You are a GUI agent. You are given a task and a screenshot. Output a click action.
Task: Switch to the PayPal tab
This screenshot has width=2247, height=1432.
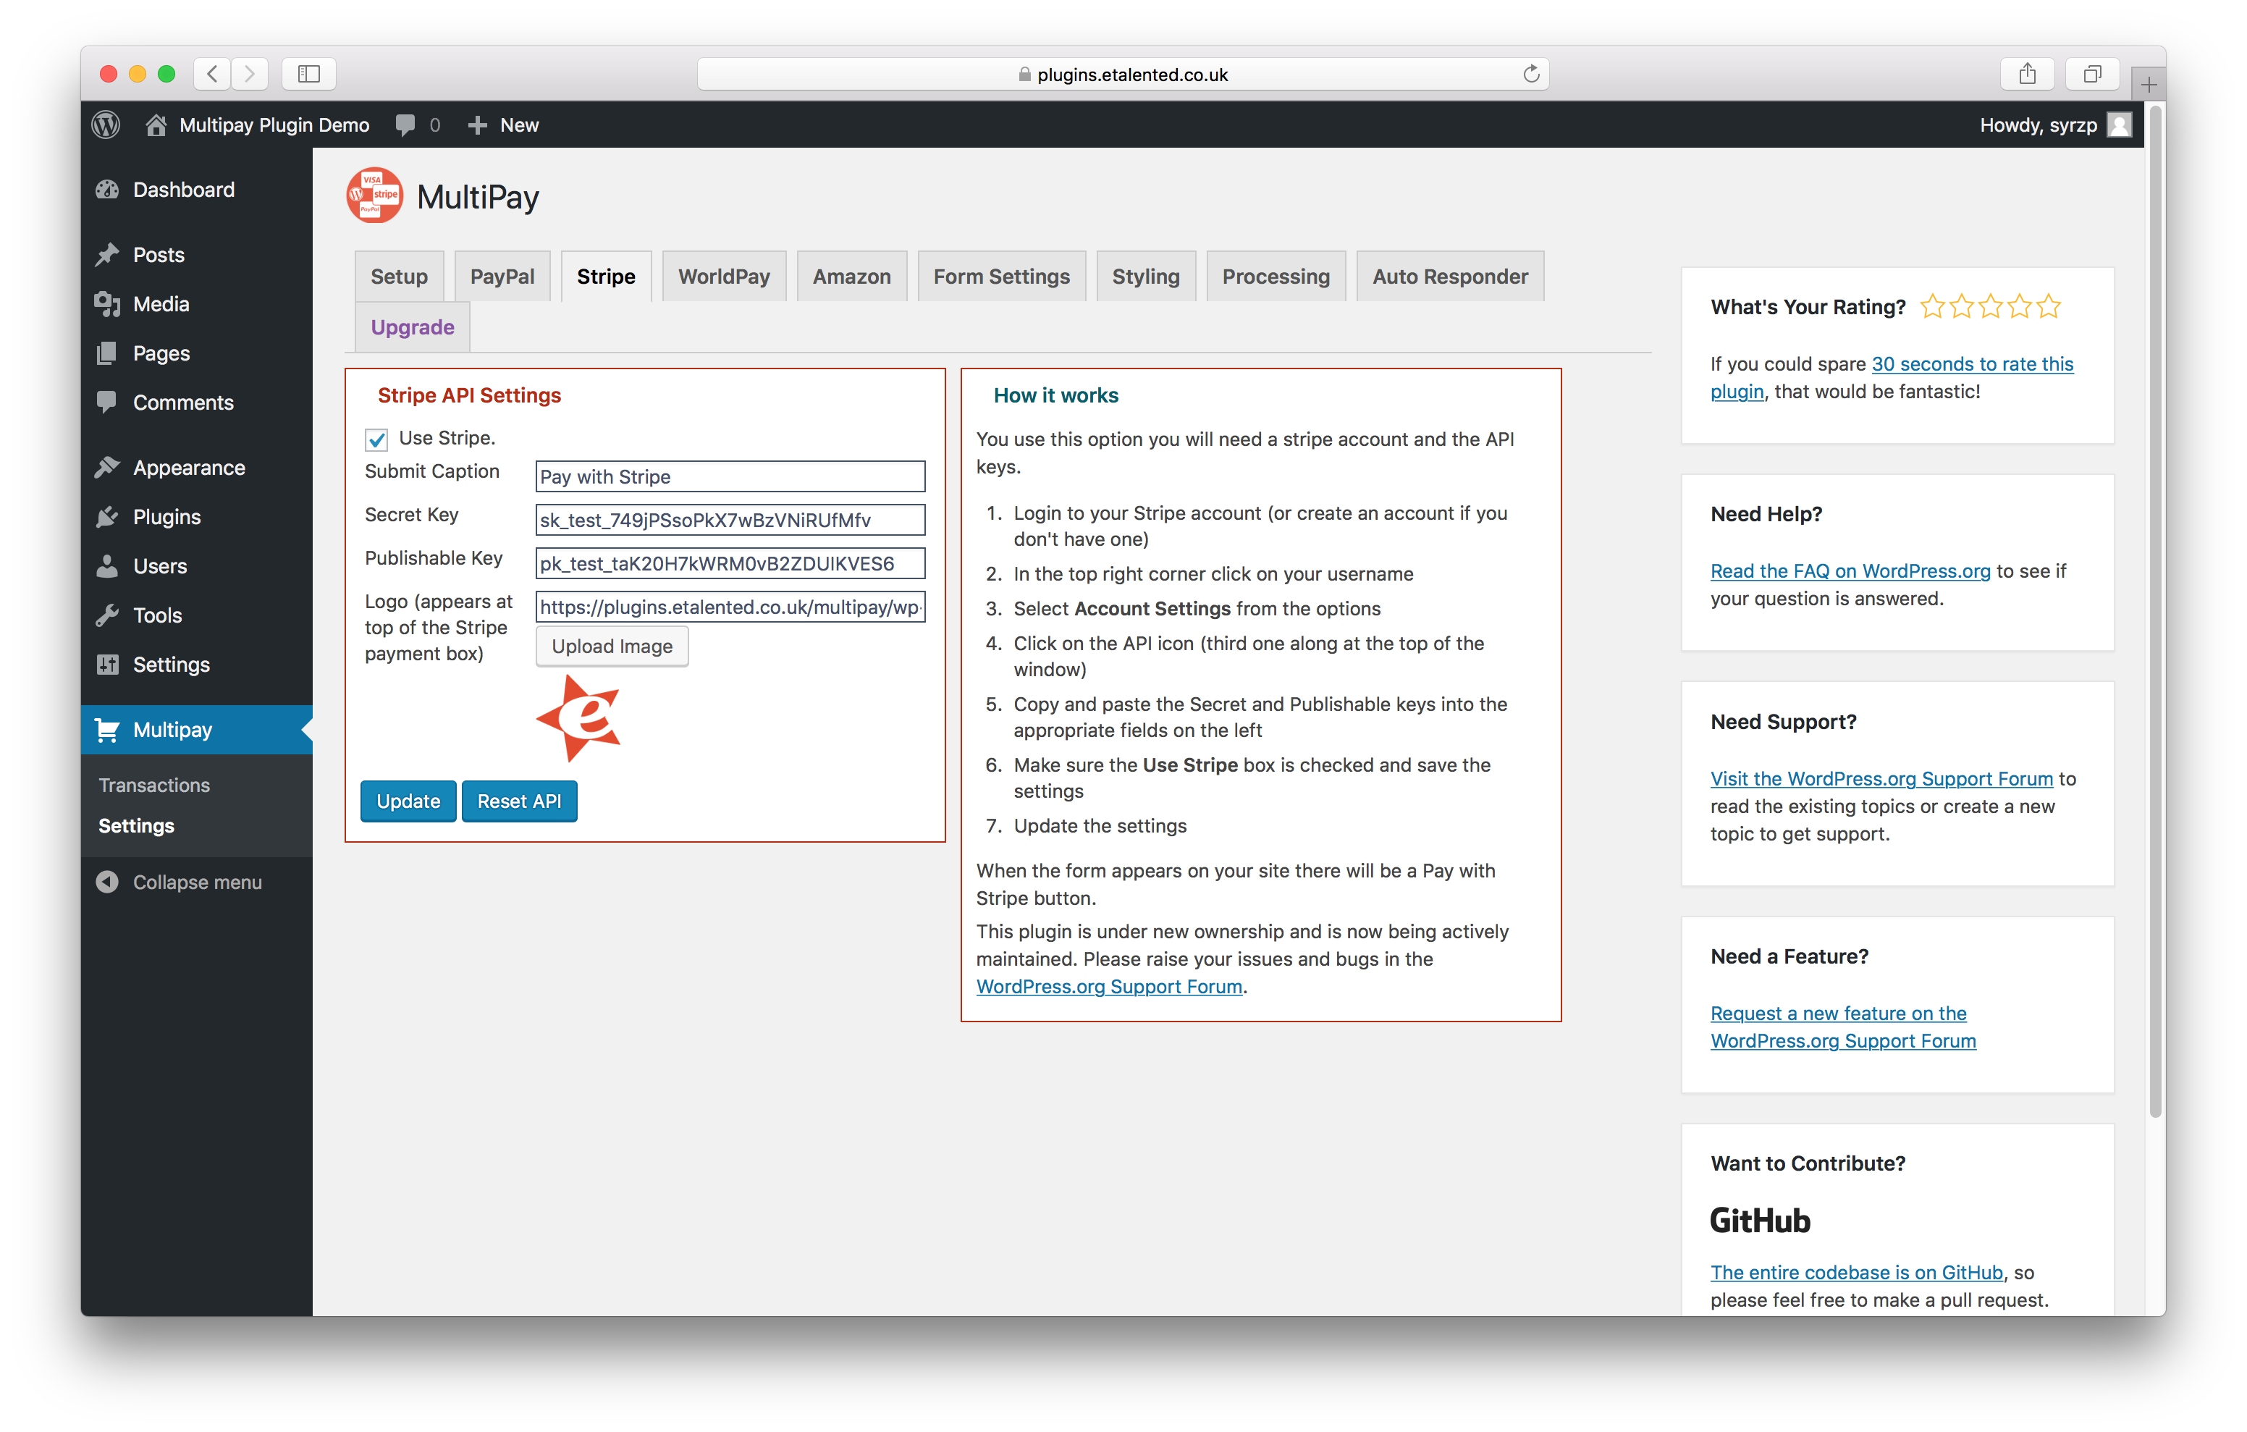[x=502, y=277]
